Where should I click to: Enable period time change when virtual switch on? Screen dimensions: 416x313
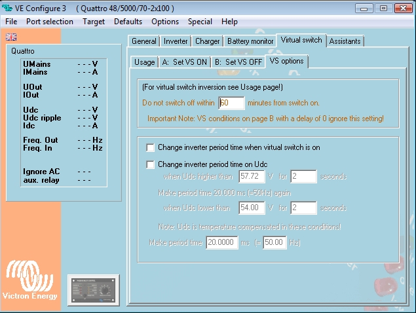tap(151, 147)
